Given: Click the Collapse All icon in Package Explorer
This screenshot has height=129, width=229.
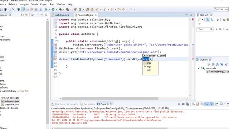Looking at the screenshot, I should 22,15.
